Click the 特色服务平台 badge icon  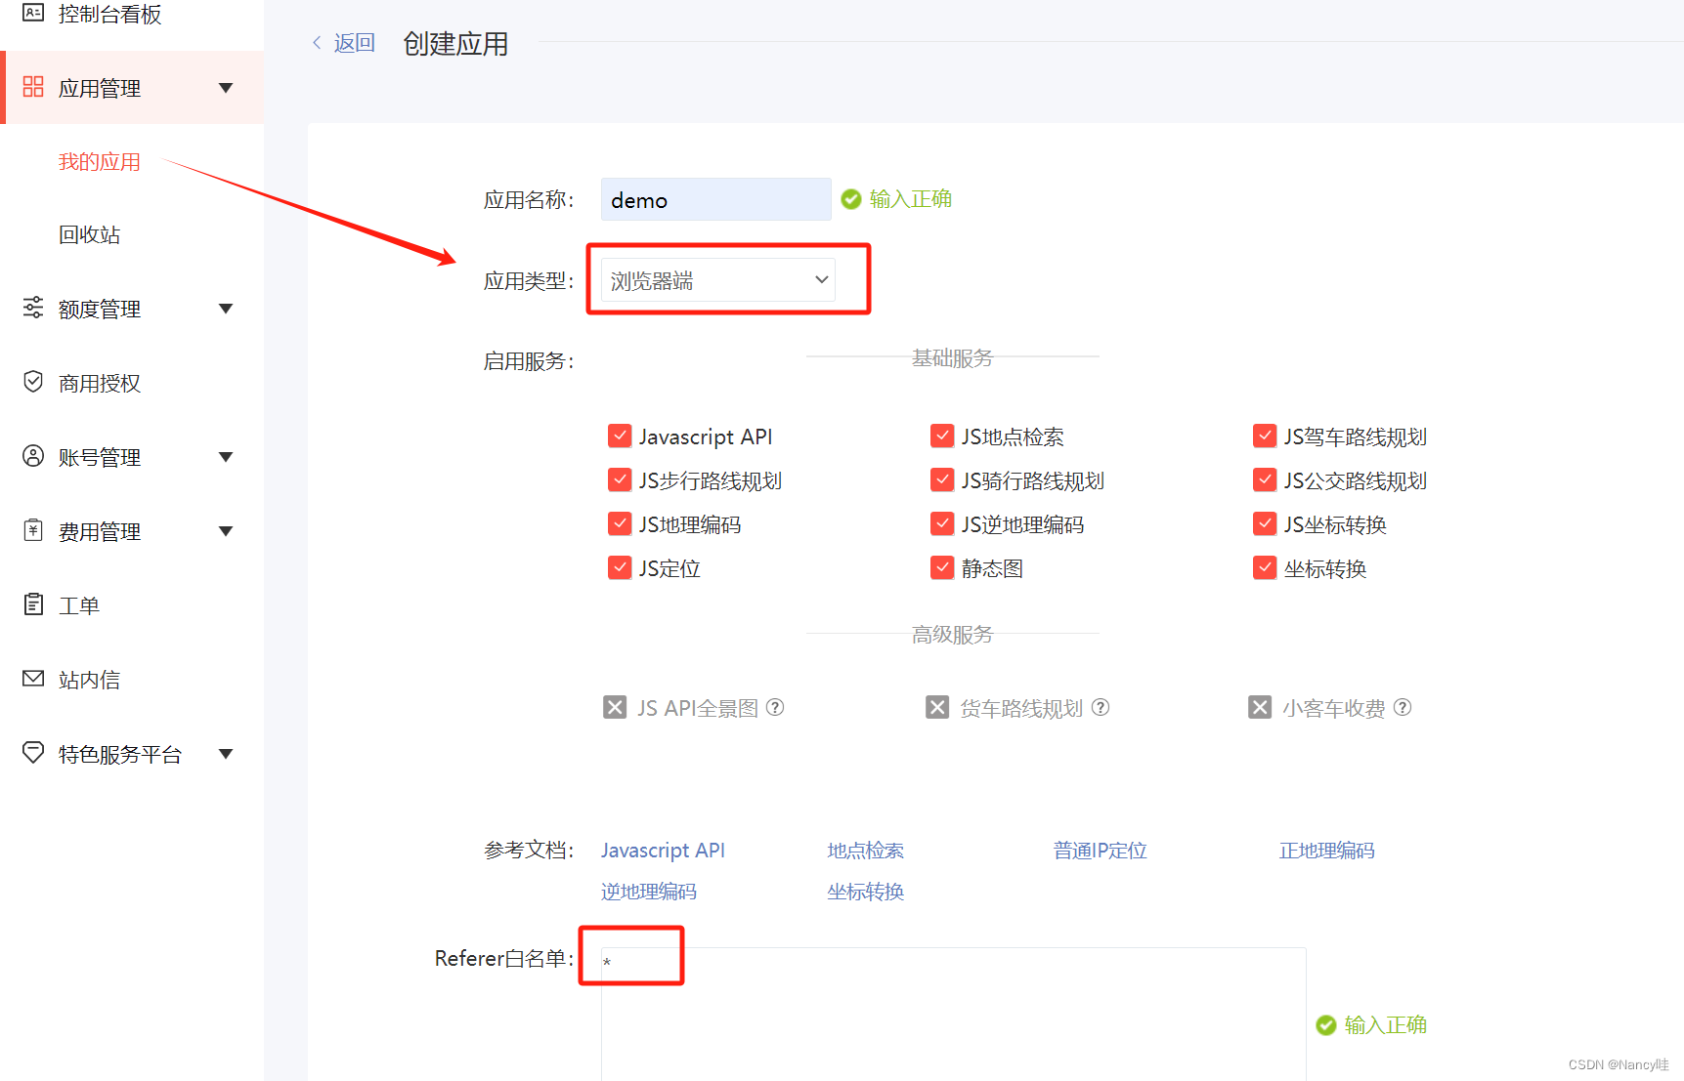pos(33,753)
